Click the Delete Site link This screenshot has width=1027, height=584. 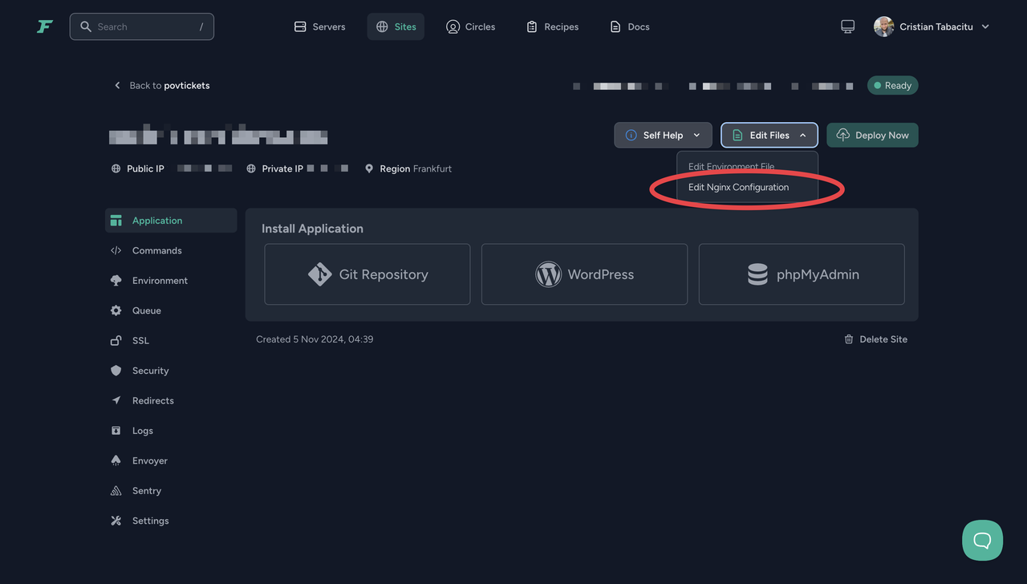(x=875, y=339)
